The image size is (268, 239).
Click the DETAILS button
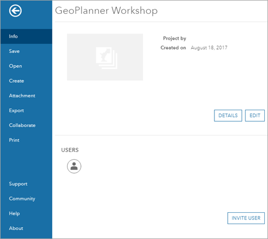click(228, 115)
